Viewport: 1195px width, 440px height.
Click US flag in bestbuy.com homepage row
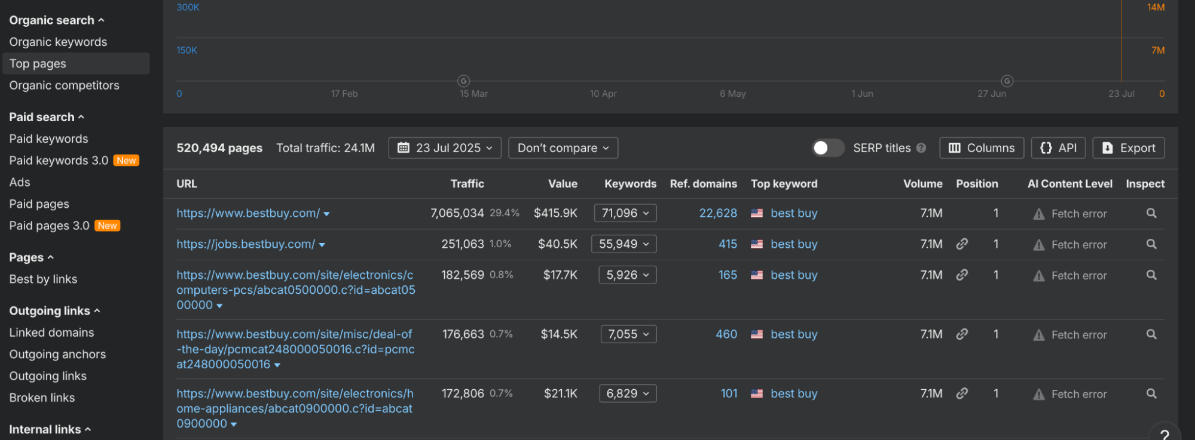pos(757,213)
